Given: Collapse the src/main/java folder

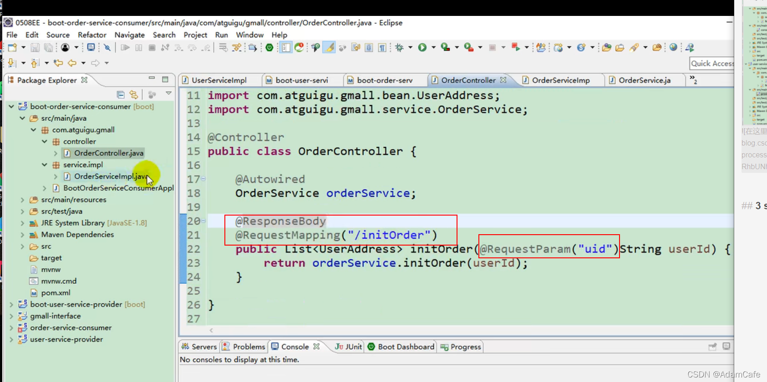Looking at the screenshot, I should (22, 118).
